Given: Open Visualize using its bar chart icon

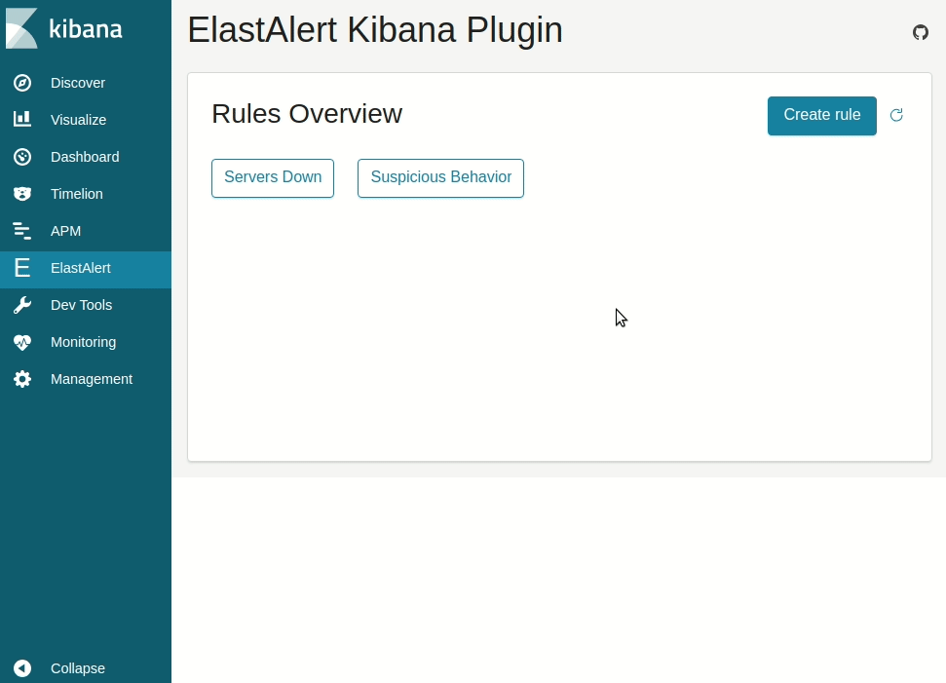Looking at the screenshot, I should point(22,120).
